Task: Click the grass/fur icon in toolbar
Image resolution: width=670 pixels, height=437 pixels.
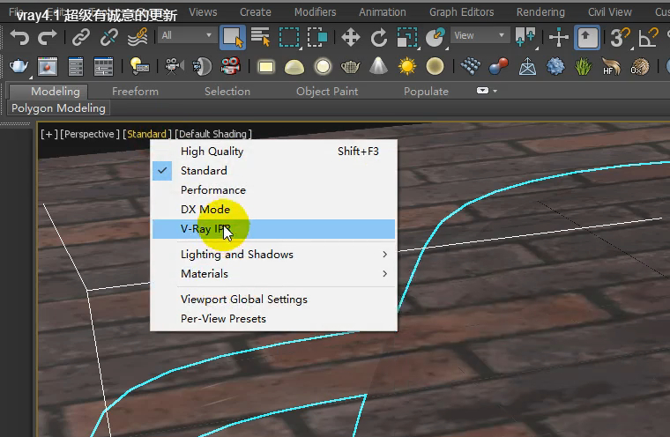Action: 583,66
